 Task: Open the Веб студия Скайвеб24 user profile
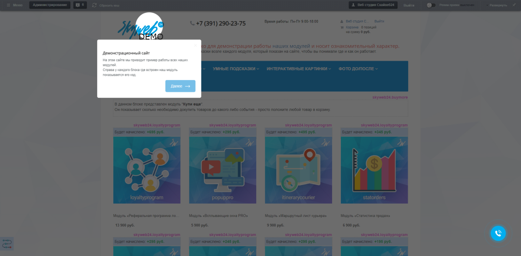pos(373,5)
